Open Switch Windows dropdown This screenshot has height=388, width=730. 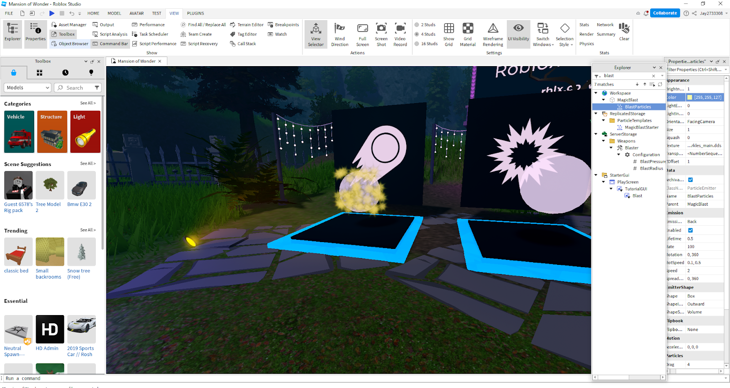click(543, 34)
